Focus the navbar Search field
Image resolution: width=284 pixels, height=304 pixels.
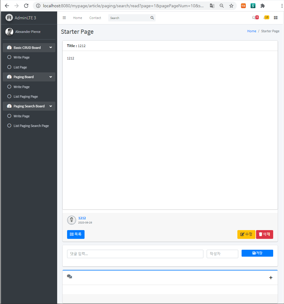pyautogui.click(x=129, y=18)
